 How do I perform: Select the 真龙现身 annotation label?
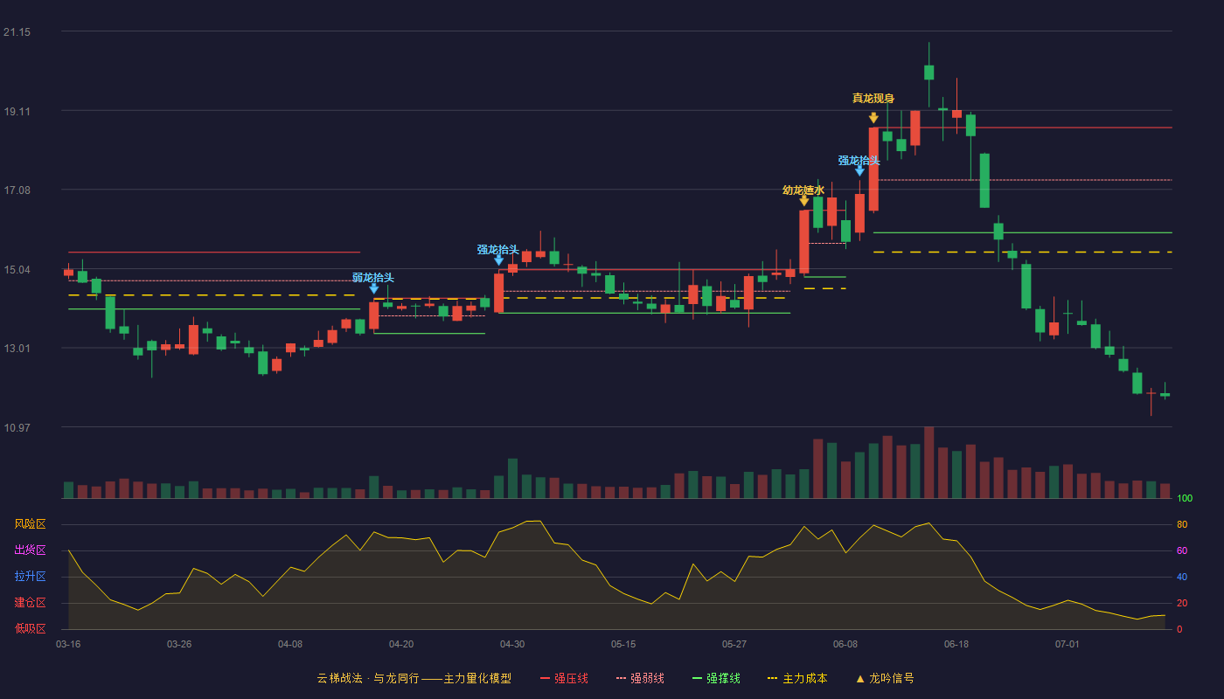pyautogui.click(x=873, y=99)
